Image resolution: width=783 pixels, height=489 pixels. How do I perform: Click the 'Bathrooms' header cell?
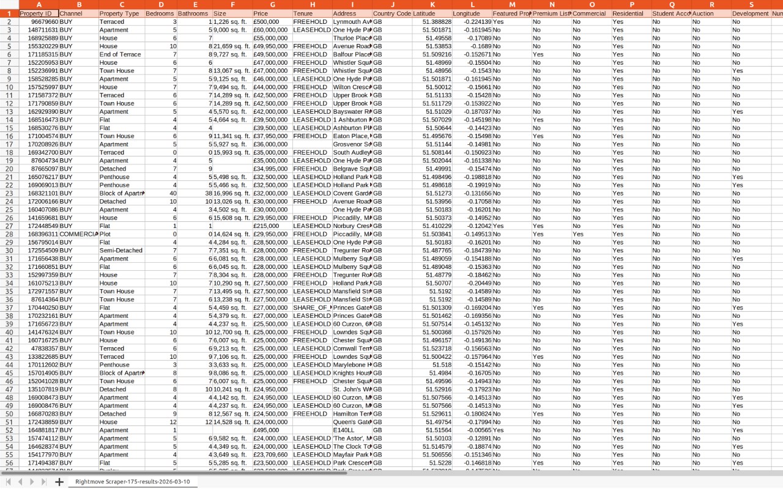click(195, 13)
